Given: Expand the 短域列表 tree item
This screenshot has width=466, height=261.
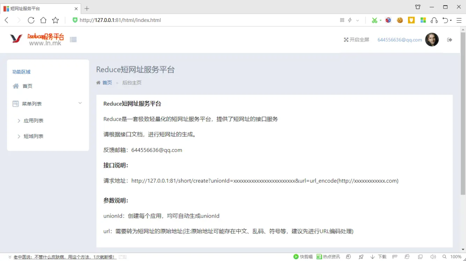Looking at the screenshot, I should click(33, 136).
